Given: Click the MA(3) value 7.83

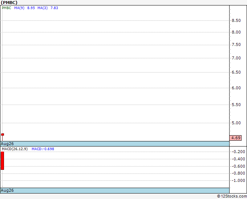Looking at the screenshot, I should point(54,8).
